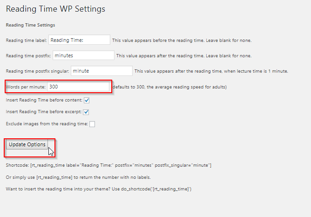Click the Update Options button
The image size is (311, 217).
tap(27, 144)
